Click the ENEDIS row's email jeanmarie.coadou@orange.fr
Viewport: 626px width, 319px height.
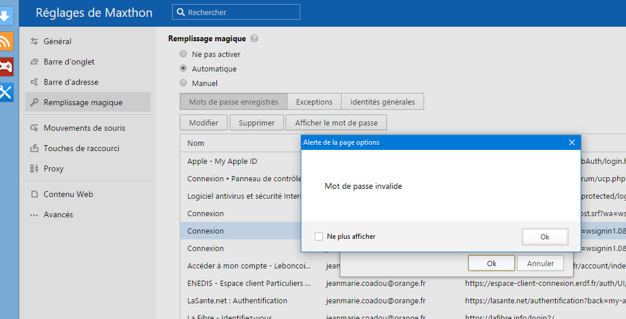[x=376, y=284]
